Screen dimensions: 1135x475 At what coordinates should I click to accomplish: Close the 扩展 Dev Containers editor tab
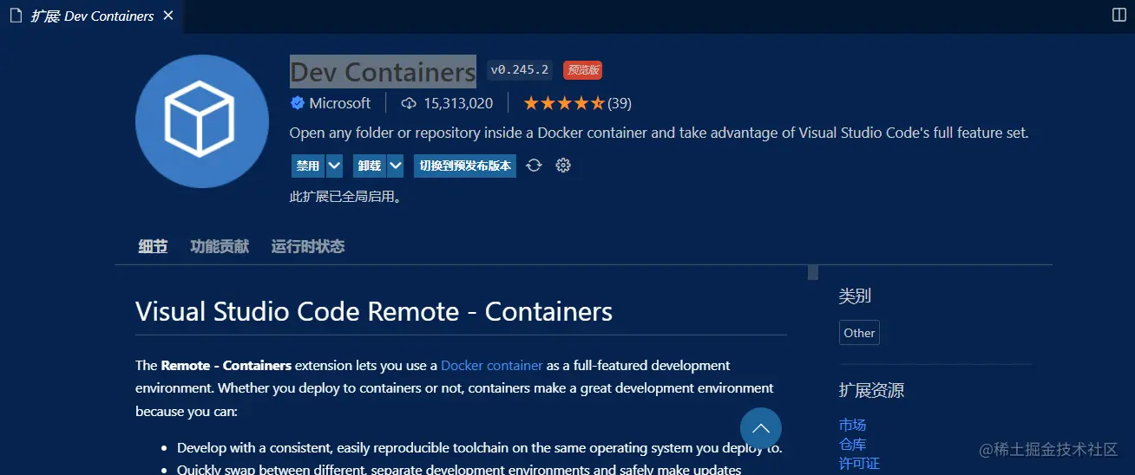tap(167, 16)
